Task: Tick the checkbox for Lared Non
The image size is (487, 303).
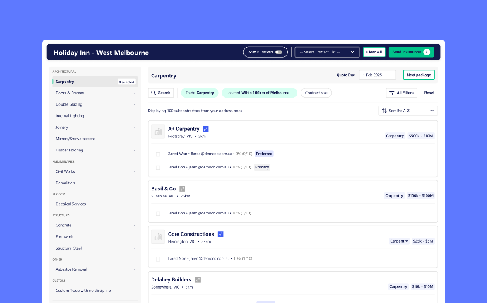Action: coord(158,259)
